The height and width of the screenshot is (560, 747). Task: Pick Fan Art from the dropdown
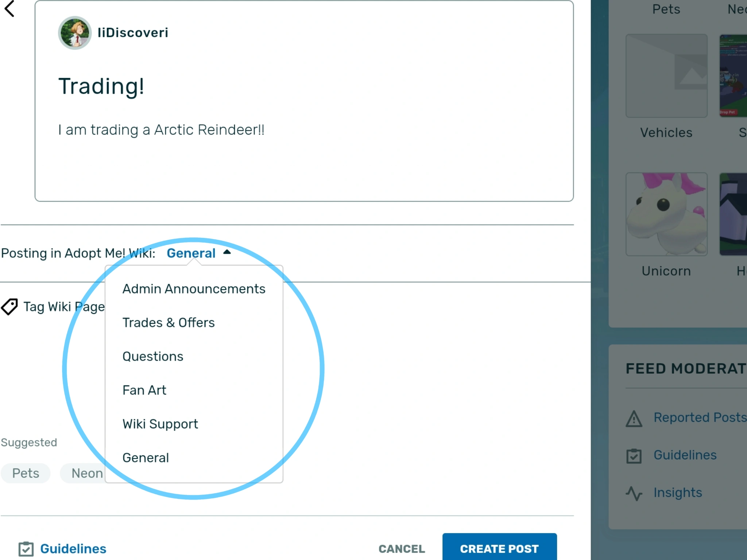click(x=144, y=390)
